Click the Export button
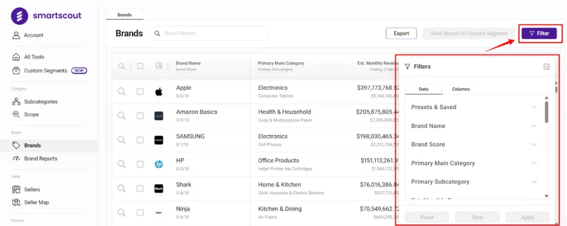 401,33
